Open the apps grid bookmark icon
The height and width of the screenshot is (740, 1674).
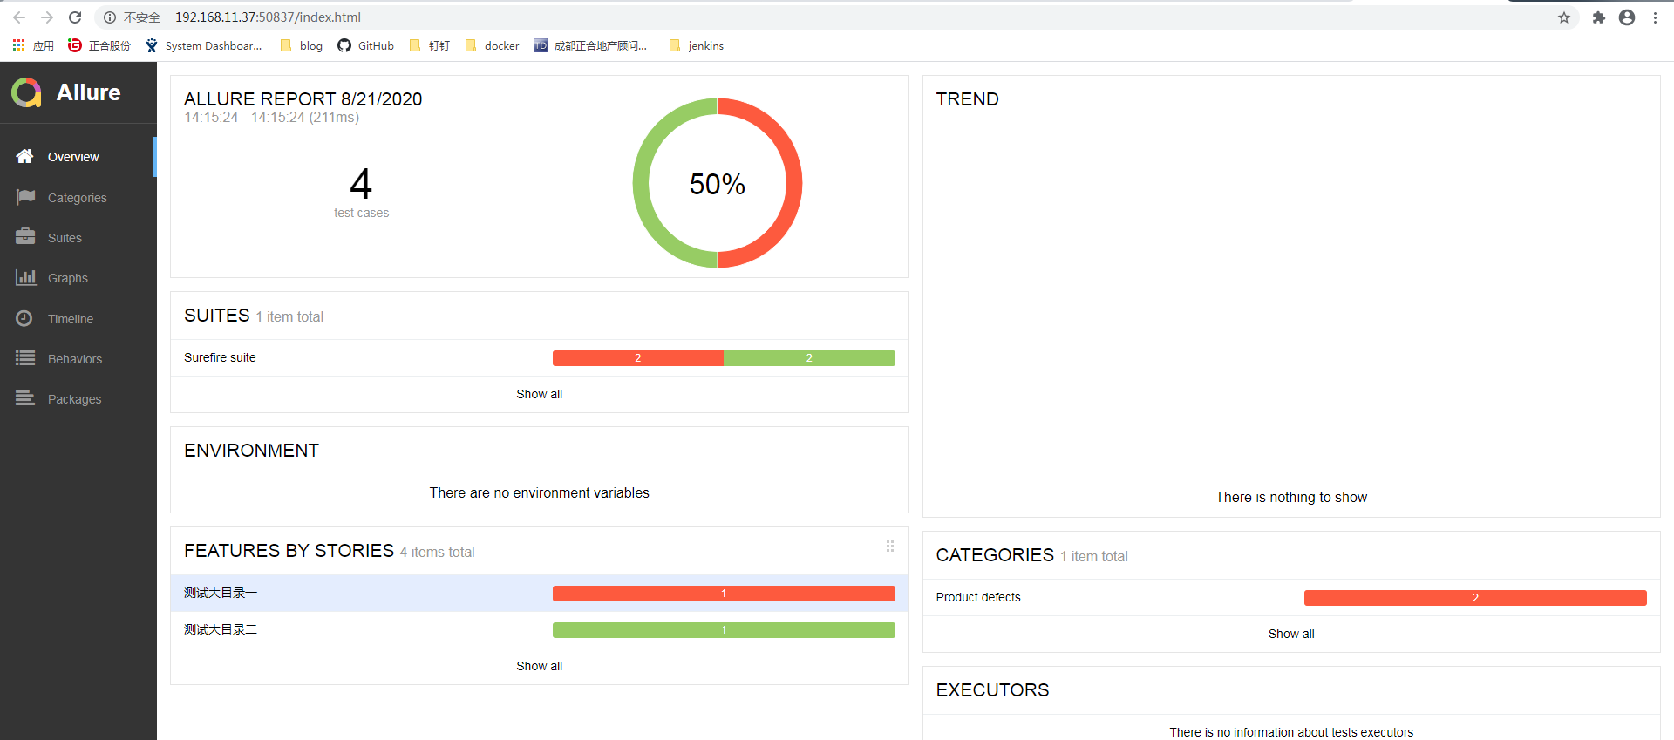coord(18,45)
